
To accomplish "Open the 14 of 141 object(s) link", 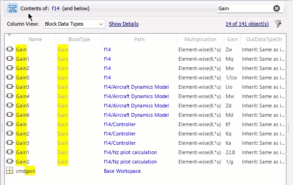I will (247, 24).
